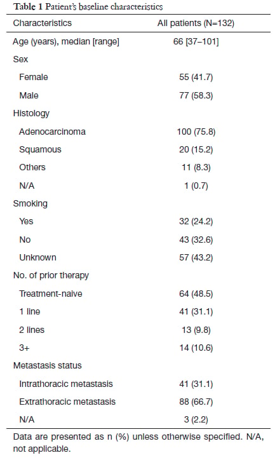Select the footnote about n (%) data
This screenshot has height=460, width=275.
(138, 443)
